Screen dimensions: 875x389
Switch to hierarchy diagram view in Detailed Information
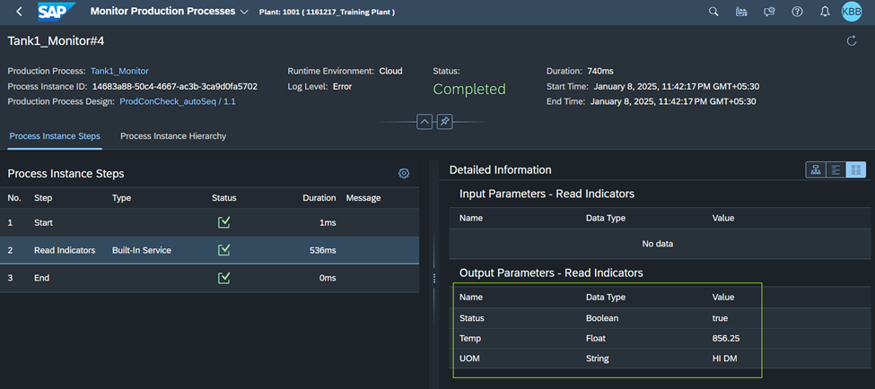click(x=816, y=169)
